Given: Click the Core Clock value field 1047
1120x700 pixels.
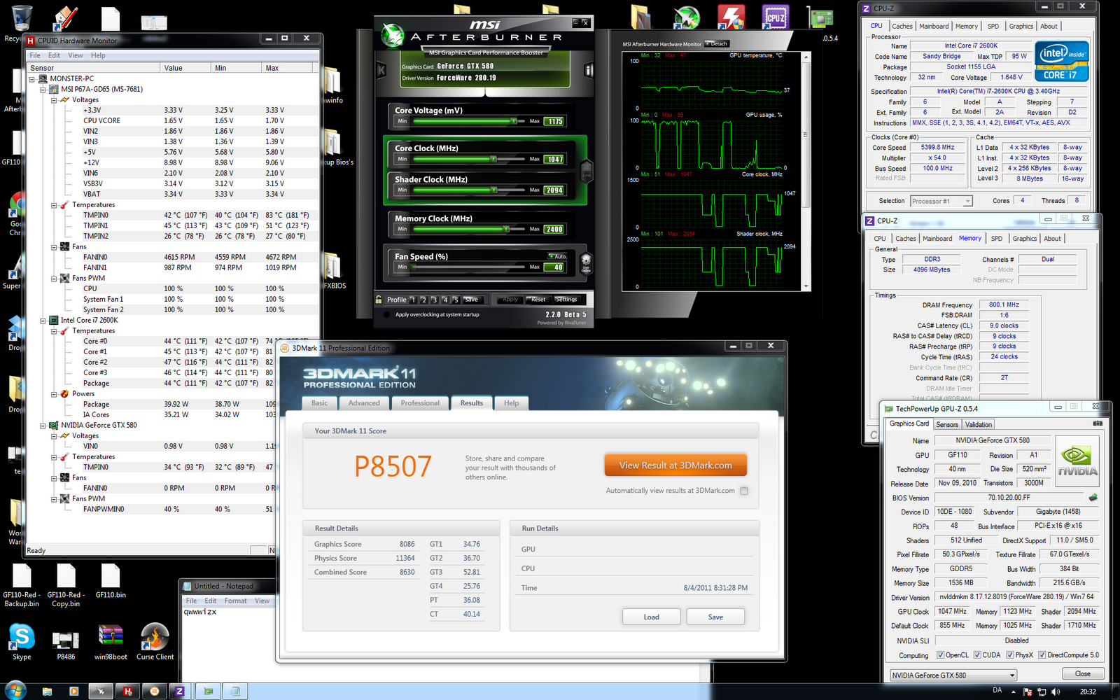Looking at the screenshot, I should (554, 160).
